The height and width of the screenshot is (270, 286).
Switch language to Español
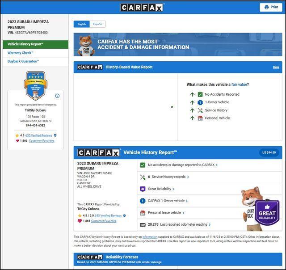pyautogui.click(x=97, y=24)
